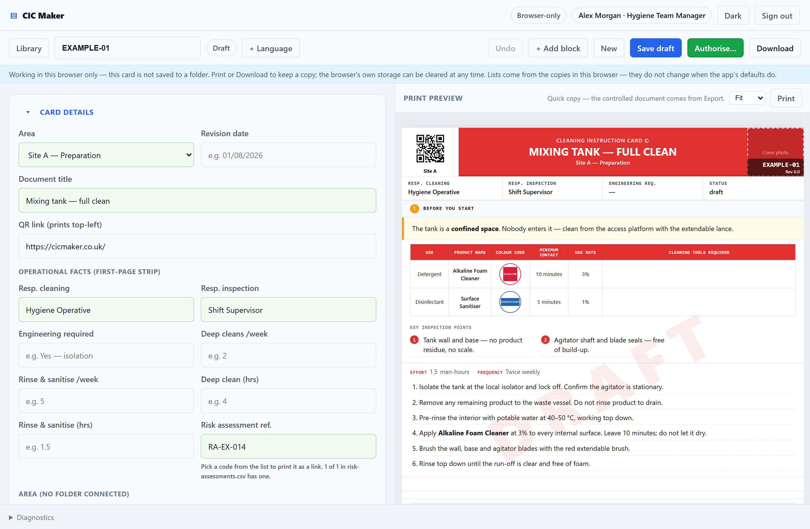Click the Resp. cleaning field

point(106,310)
